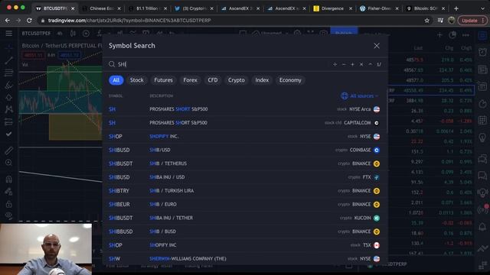Switch to the Divergence browser tab
The image size is (490, 275).
(x=332, y=8)
